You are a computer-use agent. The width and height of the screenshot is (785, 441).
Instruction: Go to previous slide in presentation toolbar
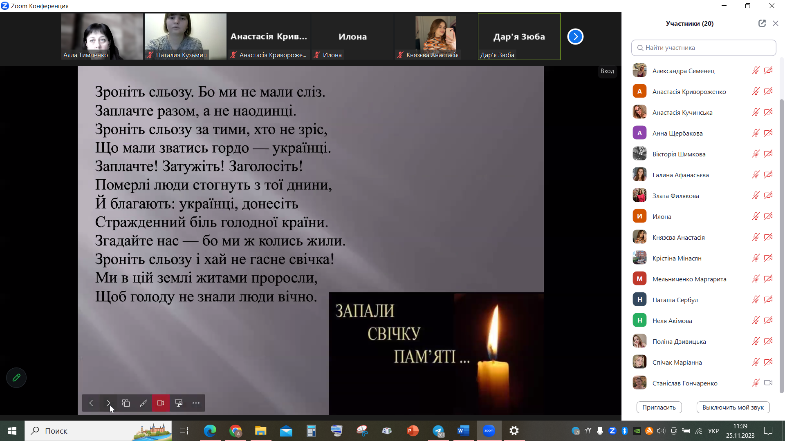[x=91, y=403]
